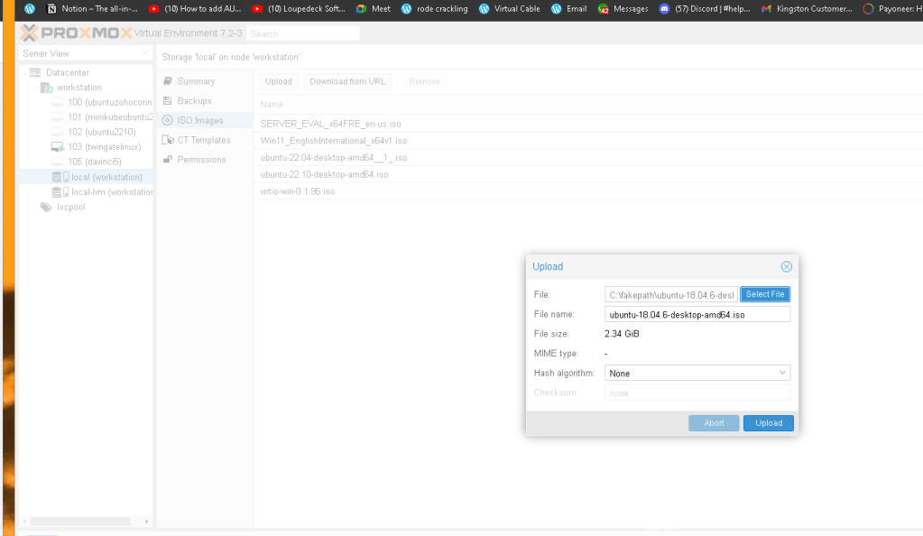Click the blue Upload button in dialog
Screen dimensions: 923x536
tap(768, 423)
